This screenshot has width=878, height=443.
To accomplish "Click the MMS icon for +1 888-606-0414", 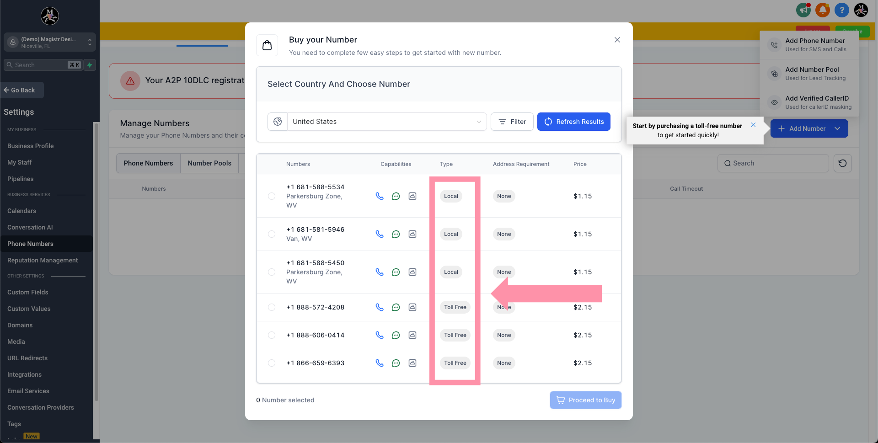I will pyautogui.click(x=412, y=335).
